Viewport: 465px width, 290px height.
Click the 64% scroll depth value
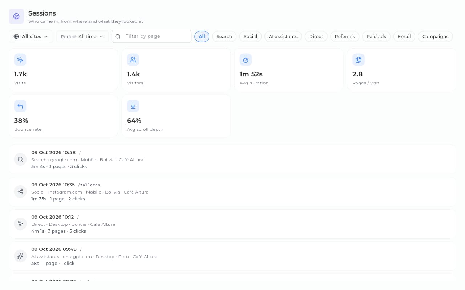point(134,121)
